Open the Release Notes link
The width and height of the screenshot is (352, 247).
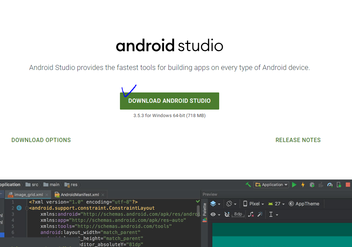[298, 140]
